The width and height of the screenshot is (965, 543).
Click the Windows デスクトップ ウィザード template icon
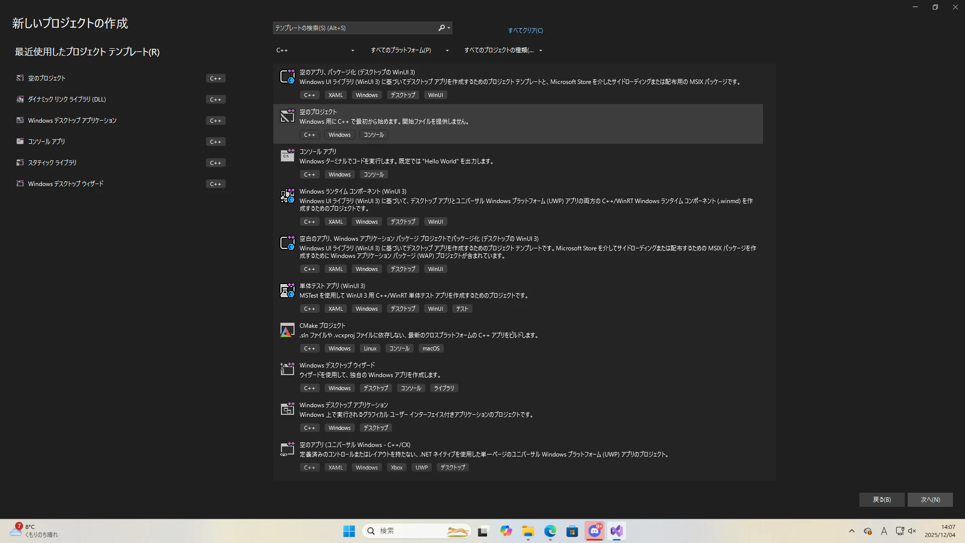[287, 370]
